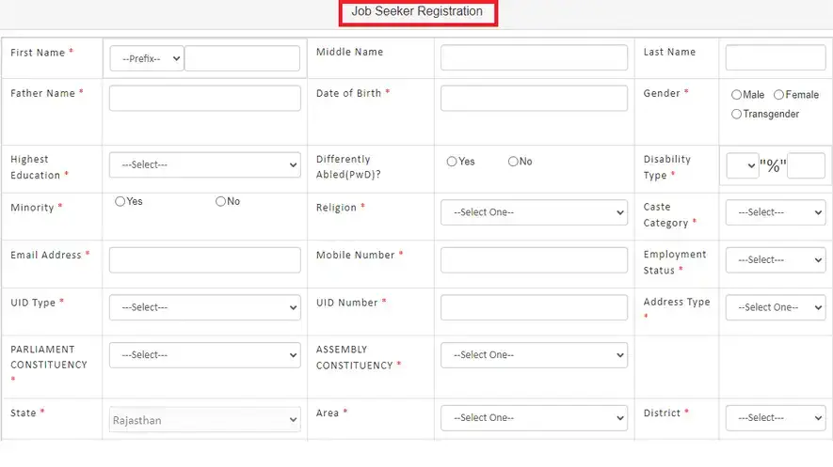Screen dimensions: 833x467
Task: Expand the Assembly Constituency dropdown
Action: click(x=534, y=355)
